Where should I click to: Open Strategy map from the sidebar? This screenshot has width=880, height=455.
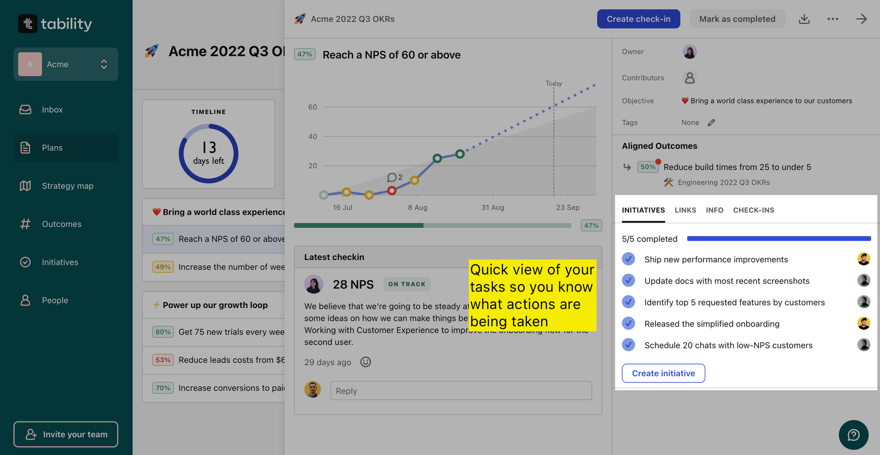(x=66, y=186)
